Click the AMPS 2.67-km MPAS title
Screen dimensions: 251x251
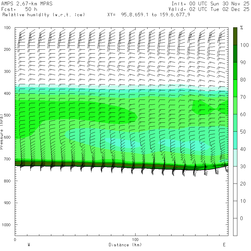pyautogui.click(x=27, y=4)
